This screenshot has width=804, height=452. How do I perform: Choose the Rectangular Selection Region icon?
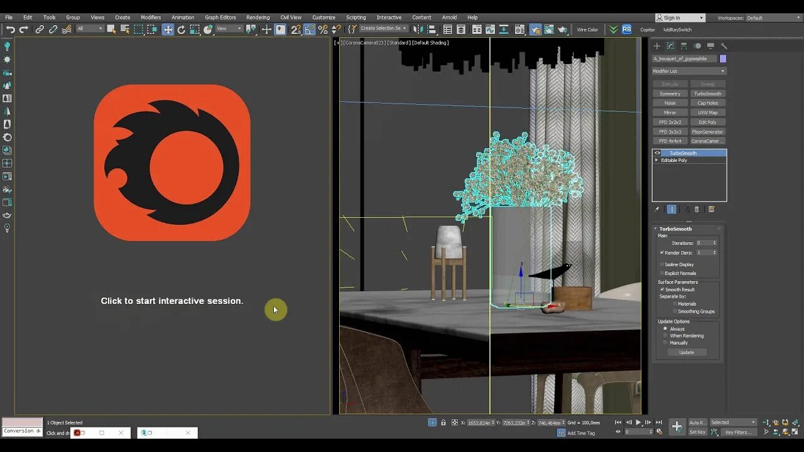tap(139, 30)
